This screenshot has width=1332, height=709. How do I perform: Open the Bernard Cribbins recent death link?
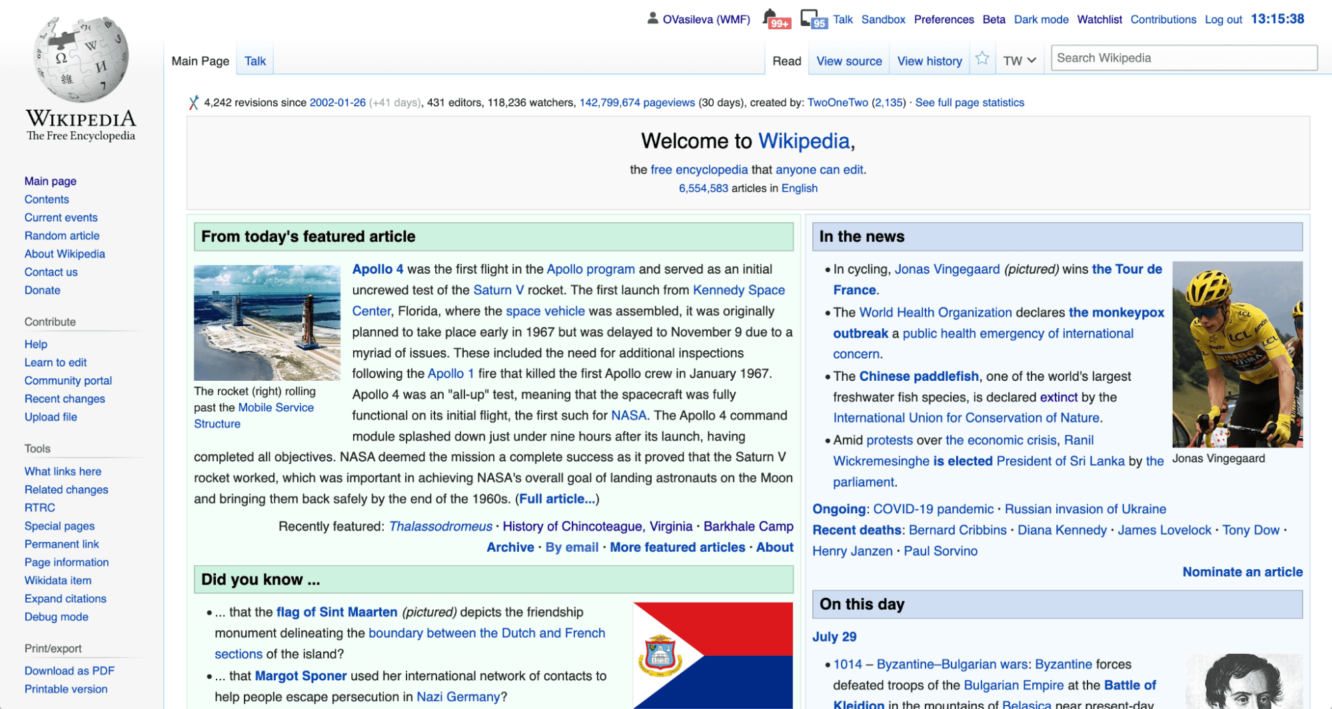[958, 530]
